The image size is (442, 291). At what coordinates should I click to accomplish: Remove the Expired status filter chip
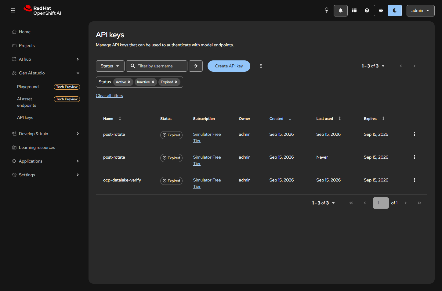pyautogui.click(x=176, y=82)
